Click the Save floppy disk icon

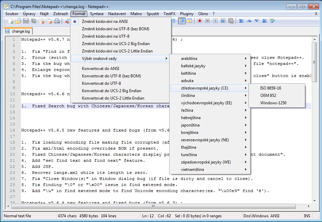(26, 21)
